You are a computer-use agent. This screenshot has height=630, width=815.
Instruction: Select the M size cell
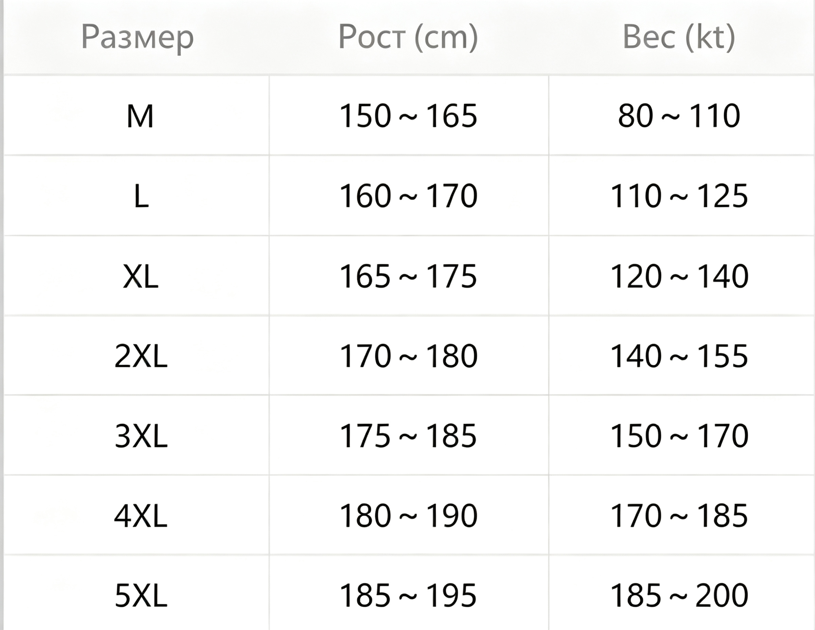tap(137, 115)
